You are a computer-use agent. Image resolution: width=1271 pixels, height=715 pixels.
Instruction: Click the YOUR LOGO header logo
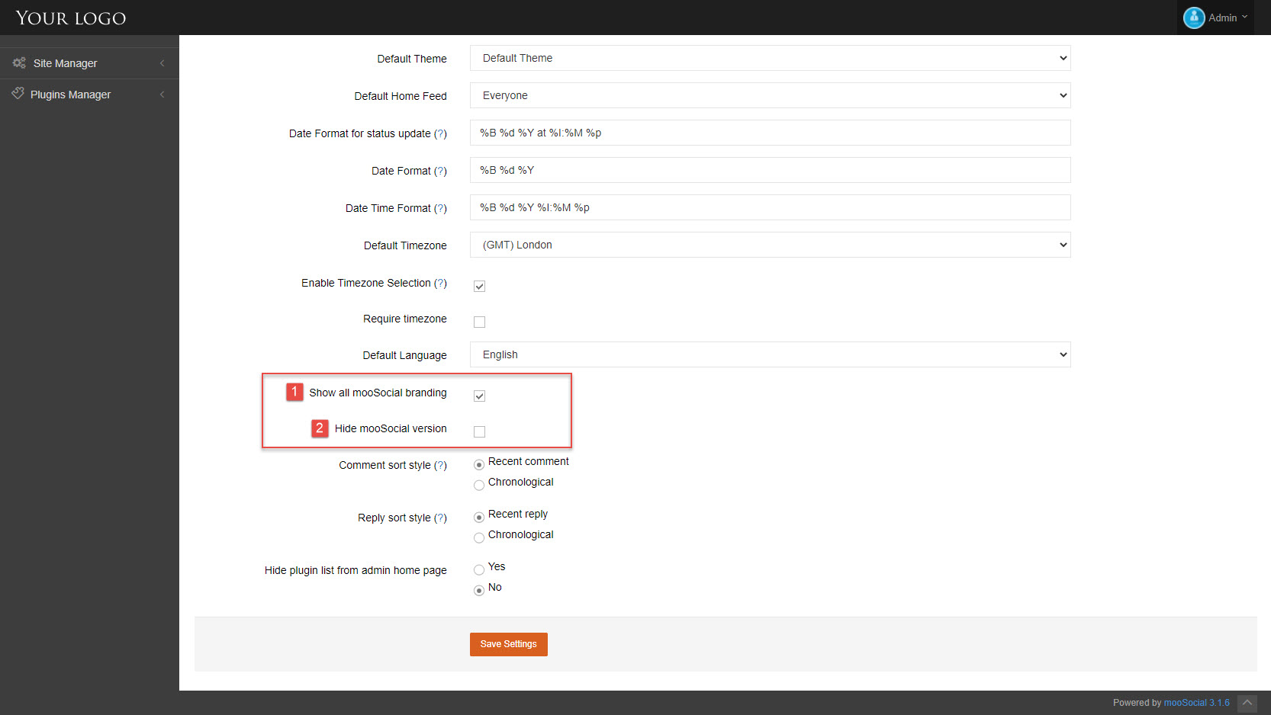pyautogui.click(x=71, y=18)
